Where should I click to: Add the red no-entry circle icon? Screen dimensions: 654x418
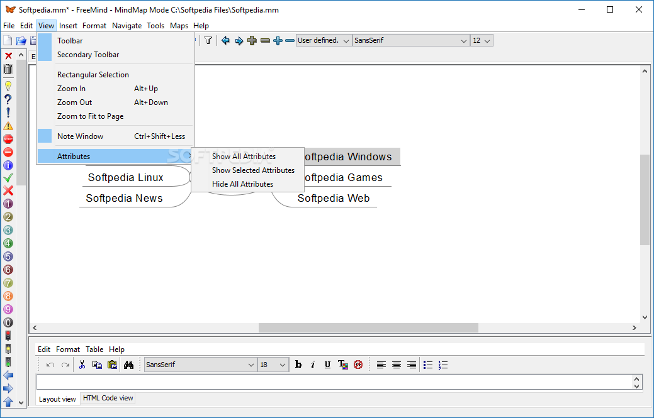[8, 152]
